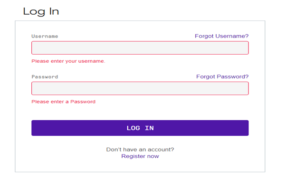Focus the red-bordered box under Username label
This screenshot has width=285, height=190.
[140, 48]
